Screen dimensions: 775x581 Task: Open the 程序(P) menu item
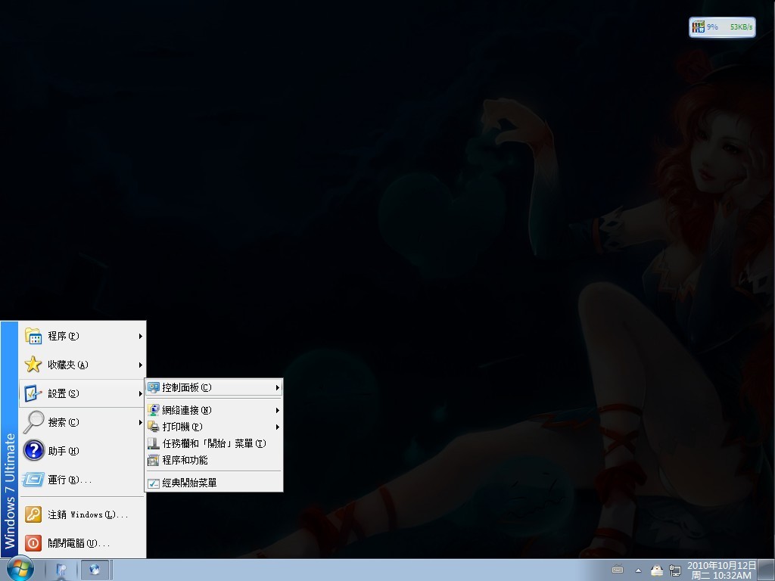tap(82, 336)
